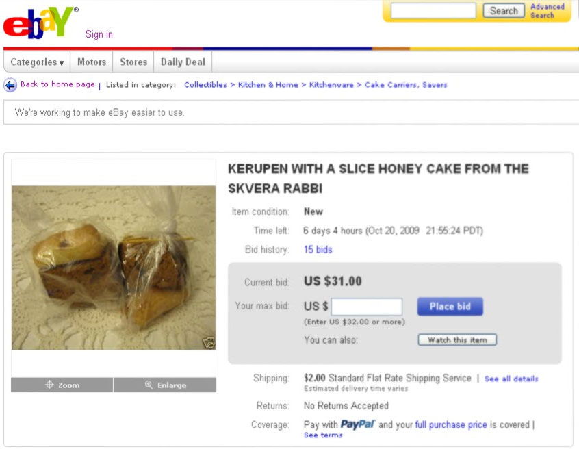Click the blue back arrow icon

click(x=10, y=84)
